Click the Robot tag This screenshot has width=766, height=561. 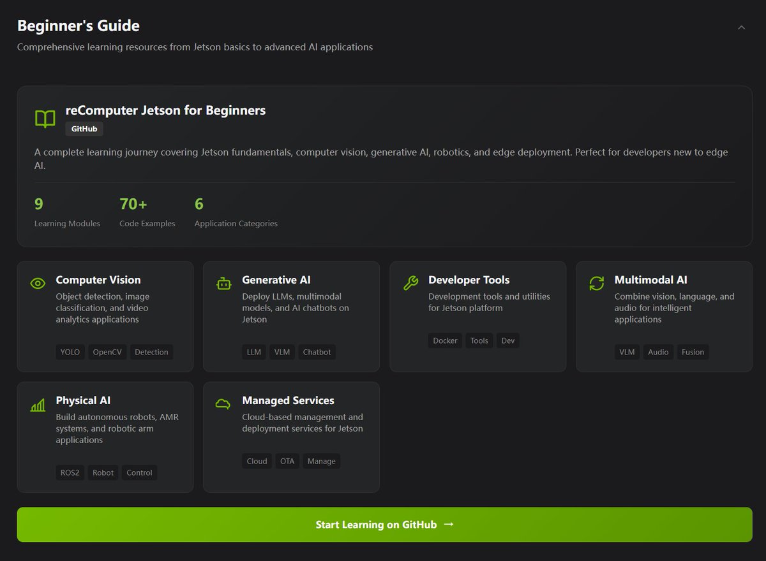[x=103, y=472]
